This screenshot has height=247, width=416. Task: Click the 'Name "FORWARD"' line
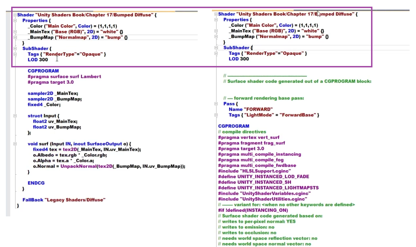tap(251, 109)
